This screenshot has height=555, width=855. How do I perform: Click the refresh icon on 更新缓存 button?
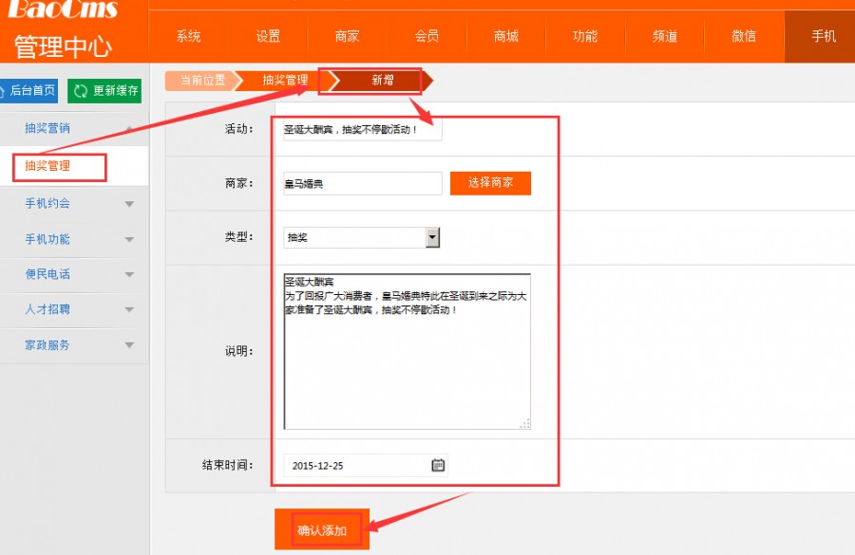tap(80, 90)
